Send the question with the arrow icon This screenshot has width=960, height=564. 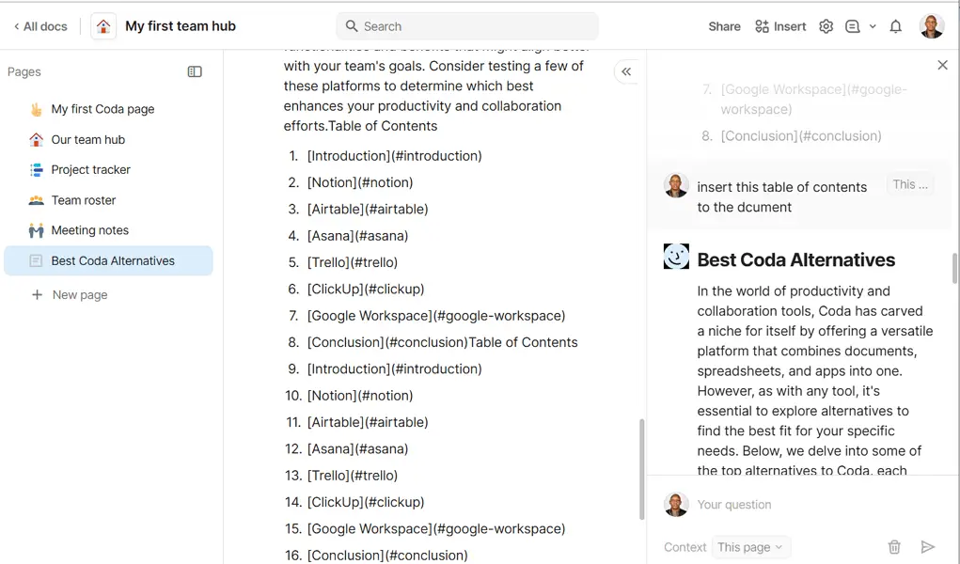927,547
